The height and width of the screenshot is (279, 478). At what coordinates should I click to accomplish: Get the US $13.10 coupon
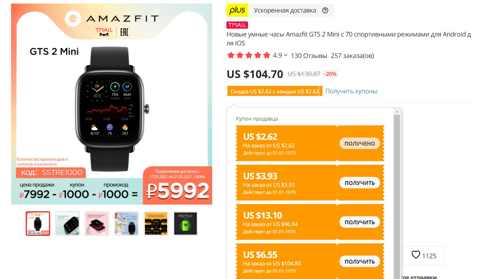pyautogui.click(x=360, y=222)
